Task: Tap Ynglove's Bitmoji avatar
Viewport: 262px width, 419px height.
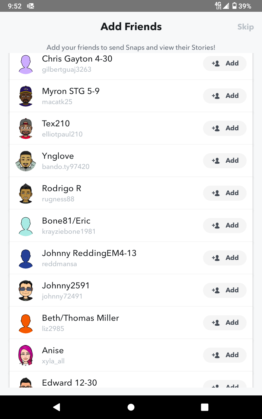Action: (x=26, y=161)
